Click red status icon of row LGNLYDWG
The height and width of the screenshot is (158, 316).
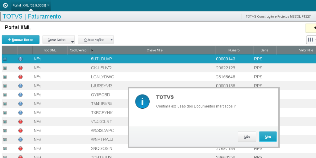click(x=20, y=77)
